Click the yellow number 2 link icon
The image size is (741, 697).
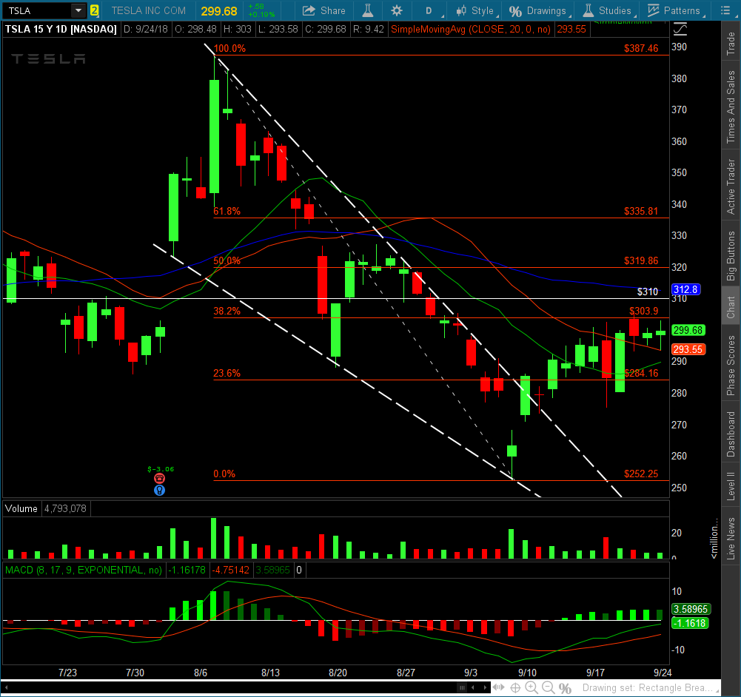coord(95,10)
